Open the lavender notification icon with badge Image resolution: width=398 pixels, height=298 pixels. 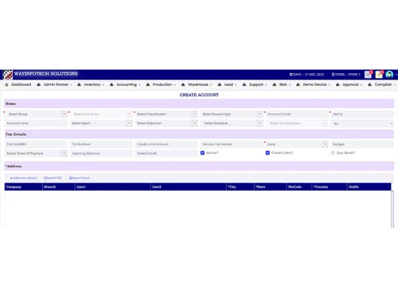point(368,75)
